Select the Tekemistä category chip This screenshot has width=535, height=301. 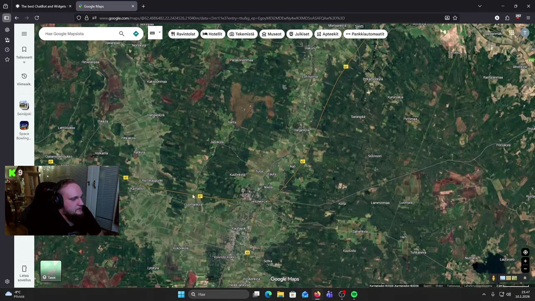pos(242,34)
